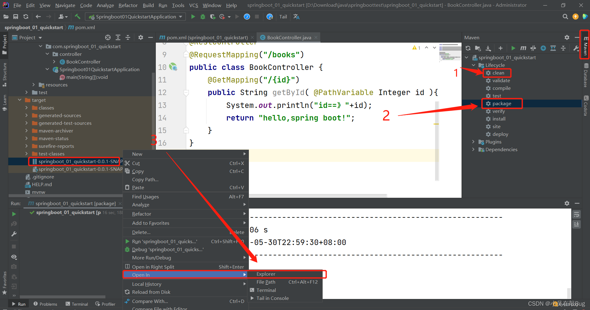Open the Refactor menu in the menu bar
The width and height of the screenshot is (590, 310).
click(x=128, y=5)
